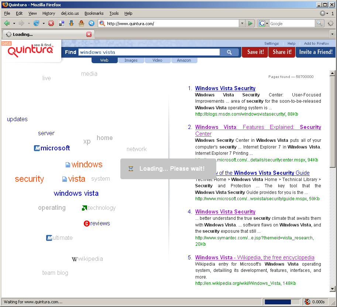Select the Web search tab
The height and width of the screenshot is (307, 337).
pyautogui.click(x=104, y=61)
